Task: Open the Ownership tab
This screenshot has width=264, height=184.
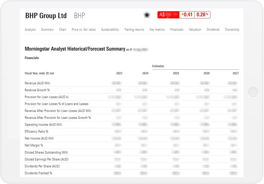Action: point(232,29)
